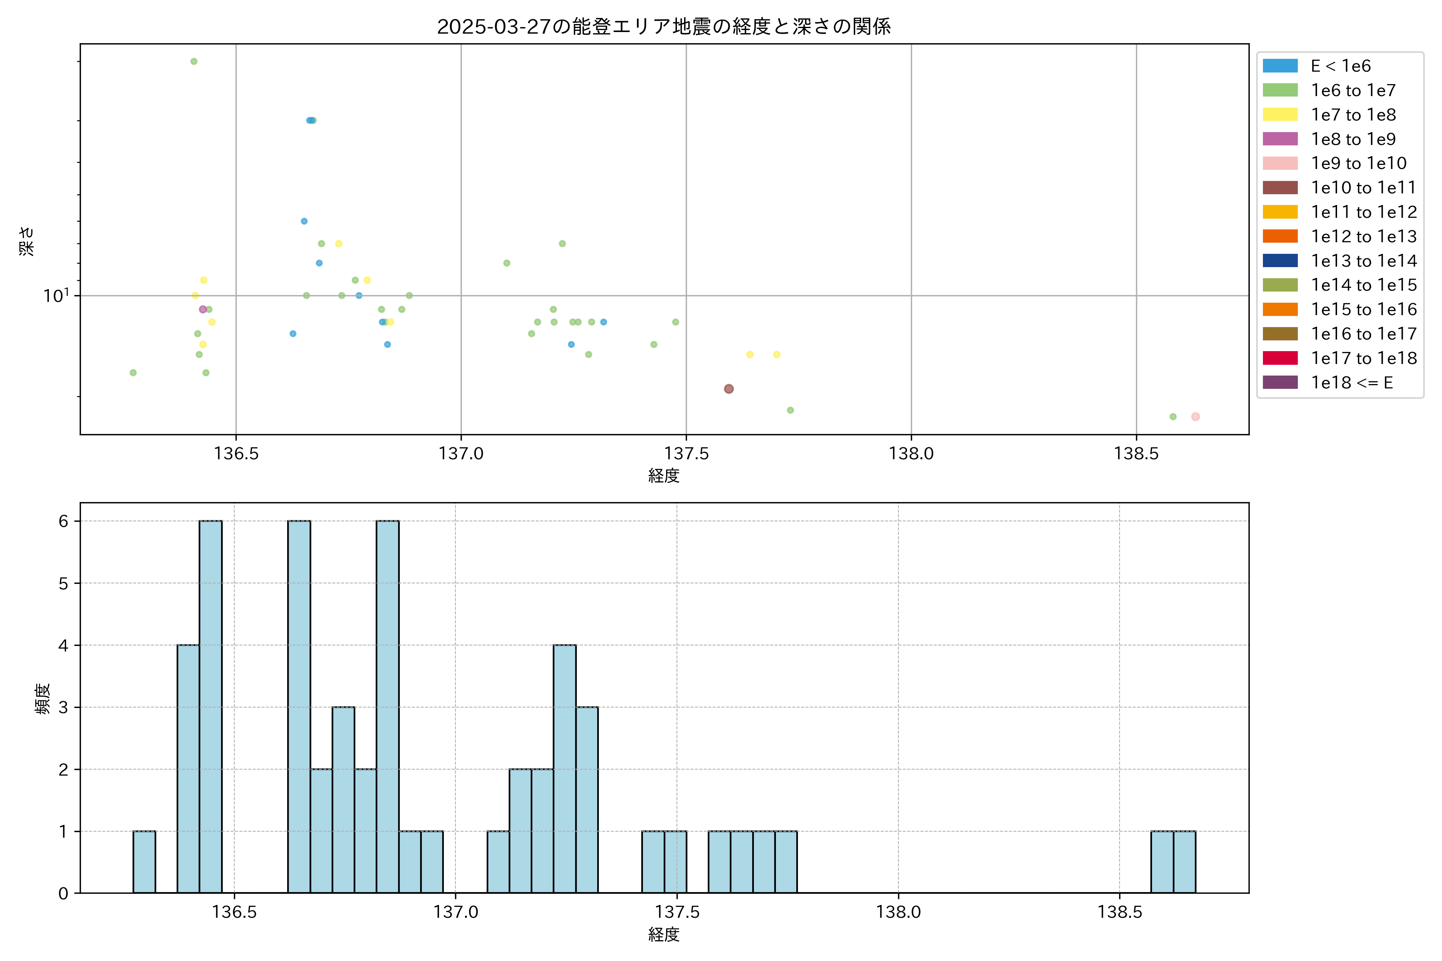Click the green 1e6 to 1e7 legend swatch
This screenshot has width=1442, height=961.
pos(1279,91)
